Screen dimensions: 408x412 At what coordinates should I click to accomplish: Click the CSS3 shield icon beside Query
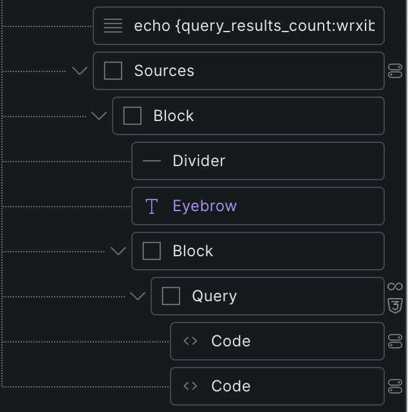pyautogui.click(x=395, y=306)
